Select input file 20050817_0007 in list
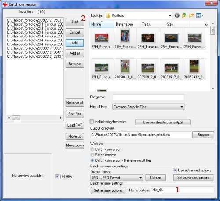The width and height of the screenshot is (220, 201). [x=35, y=48]
